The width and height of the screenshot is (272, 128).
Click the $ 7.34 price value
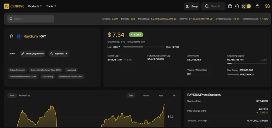[116, 35]
